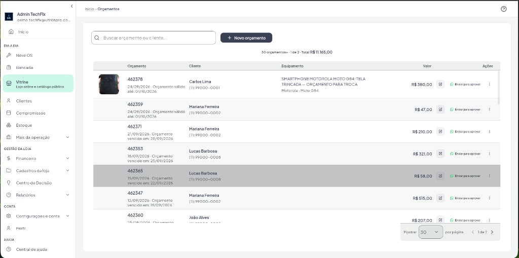Screen dimensions: 519x258
Task: Select orçamento number 462365
Action: pyautogui.click(x=135, y=171)
